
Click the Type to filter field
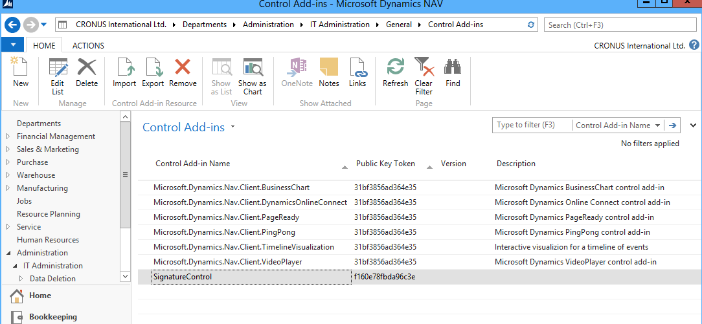coord(532,125)
